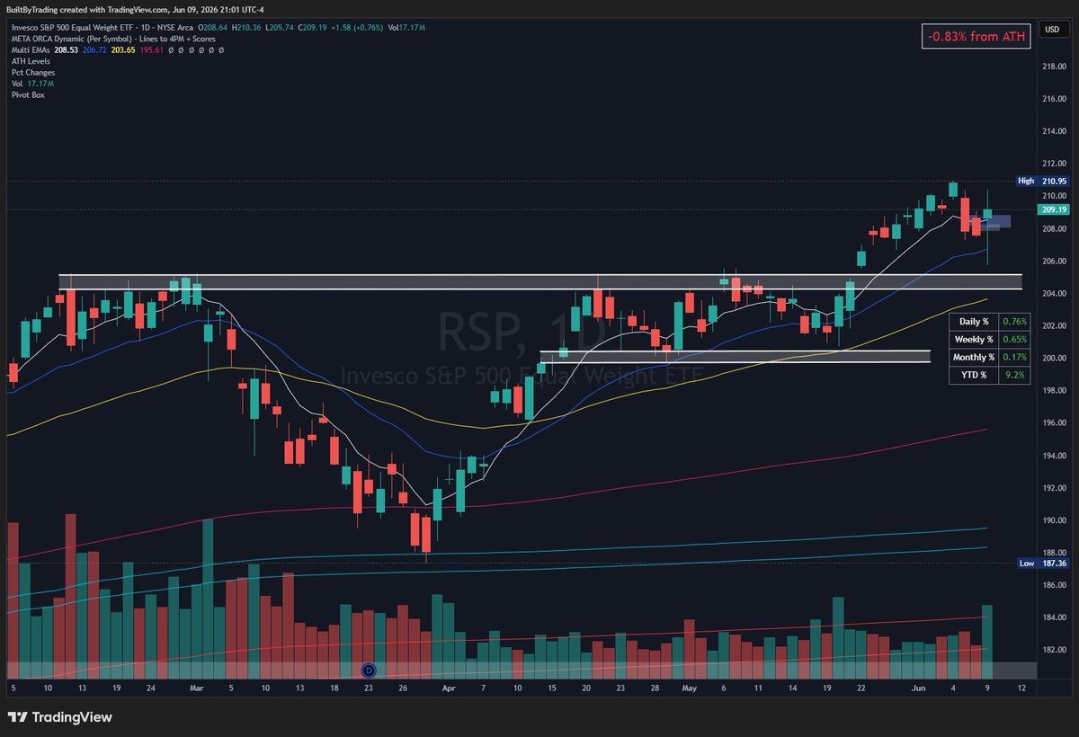Click 200.00 on the price axis
1079x737 pixels.
(x=1055, y=358)
